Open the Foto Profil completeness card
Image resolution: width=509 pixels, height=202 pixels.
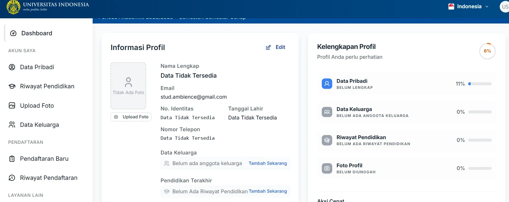(407, 168)
